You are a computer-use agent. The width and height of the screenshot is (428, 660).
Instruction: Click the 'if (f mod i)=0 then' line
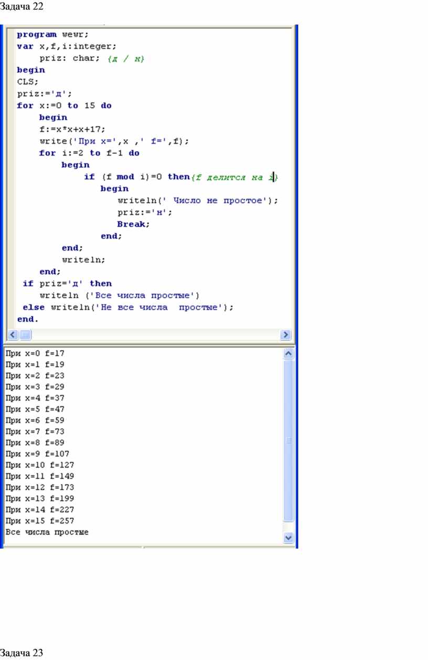tap(181, 177)
